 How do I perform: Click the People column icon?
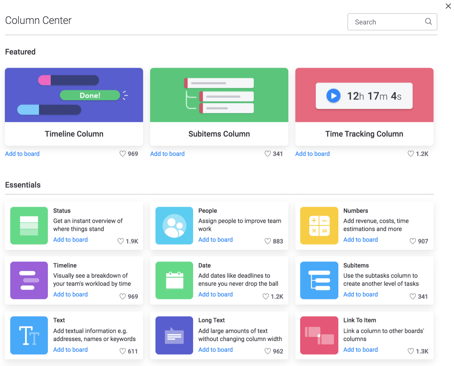pos(174,226)
